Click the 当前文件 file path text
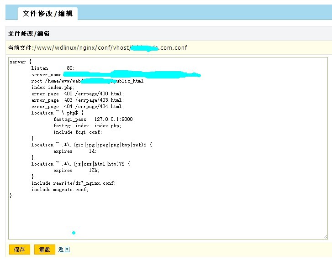This screenshot has height=260, width=332. 97,47
